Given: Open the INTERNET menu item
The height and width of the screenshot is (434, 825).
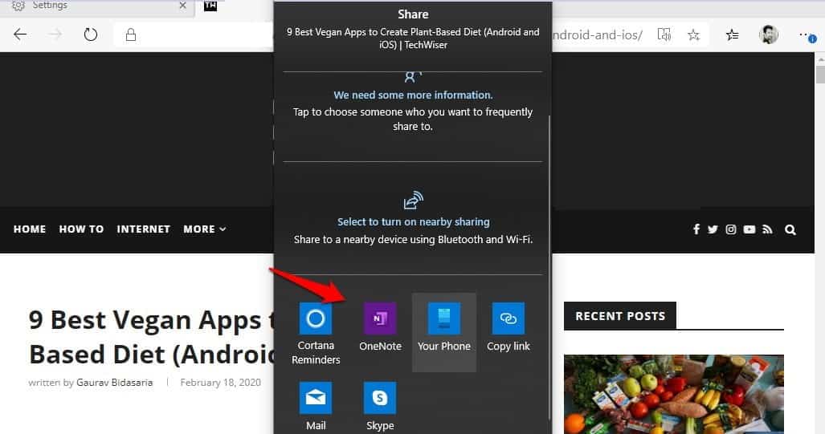Looking at the screenshot, I should click(143, 229).
